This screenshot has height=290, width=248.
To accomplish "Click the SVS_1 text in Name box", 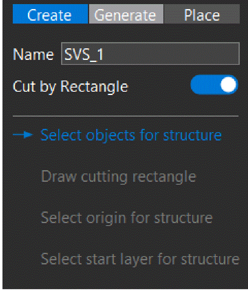I will 84,55.
